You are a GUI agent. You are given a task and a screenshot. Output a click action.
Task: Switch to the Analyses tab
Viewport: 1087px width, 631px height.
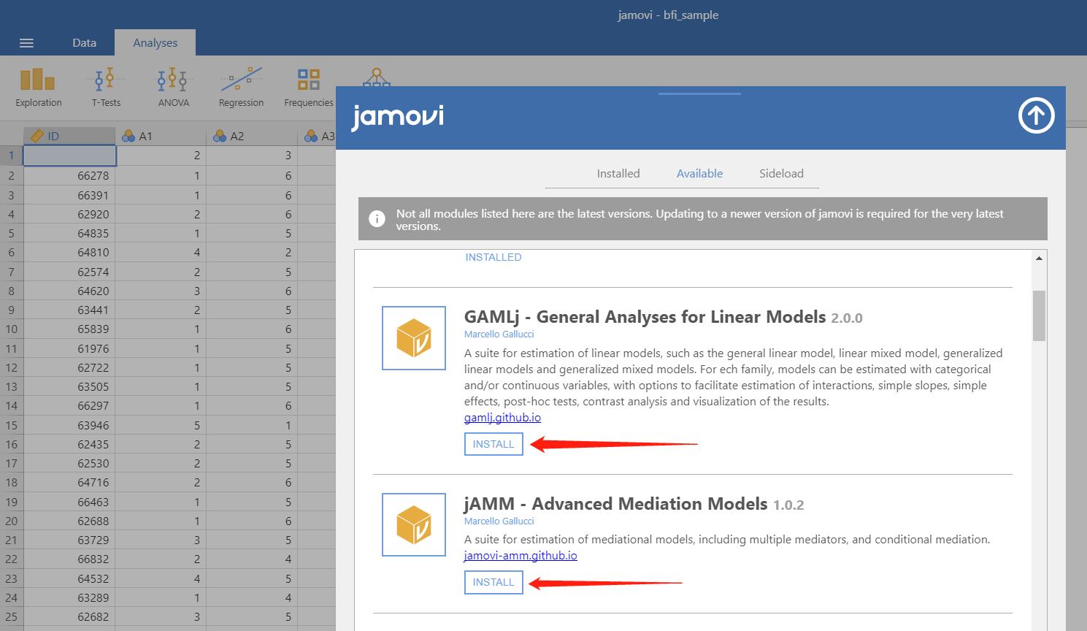155,42
